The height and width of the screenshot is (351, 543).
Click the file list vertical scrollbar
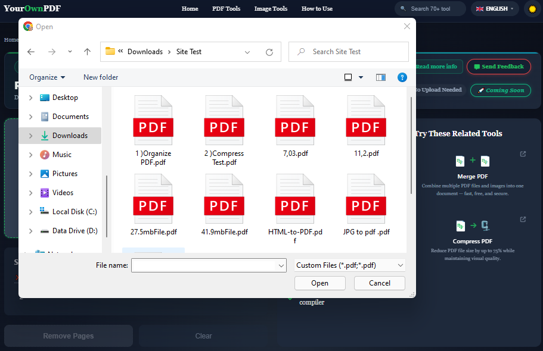tap(411, 145)
